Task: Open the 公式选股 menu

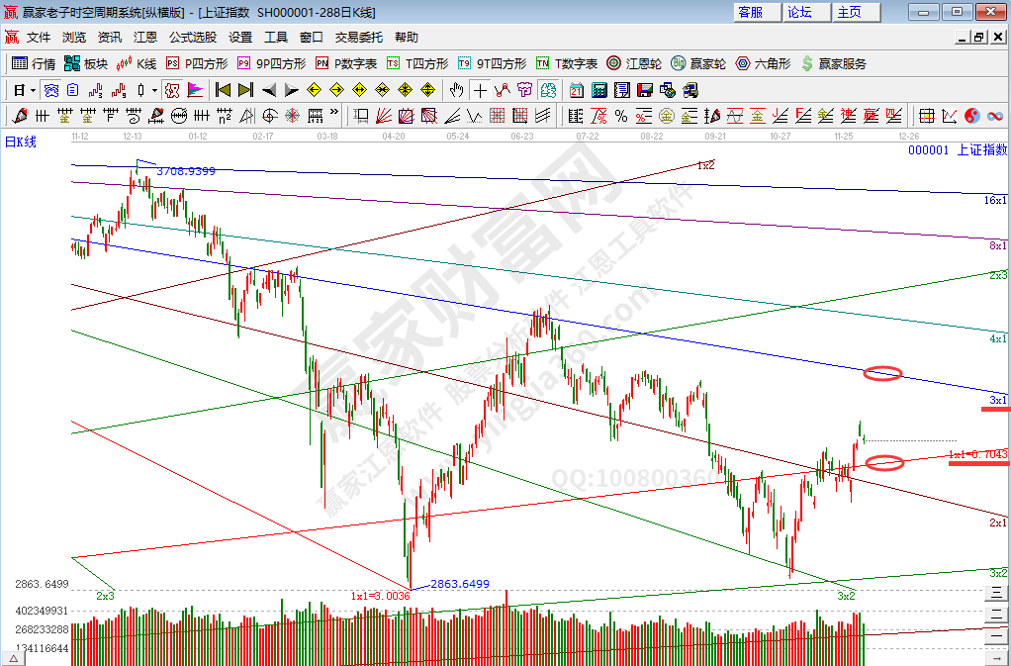Action: click(x=193, y=37)
